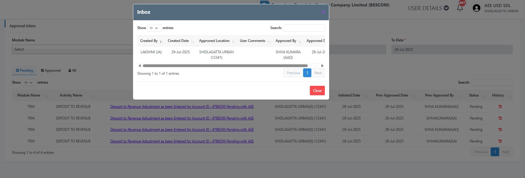The width and height of the screenshot is (525, 178).
Task: Open third row Deposit to Revenue link
Action: [182, 130]
